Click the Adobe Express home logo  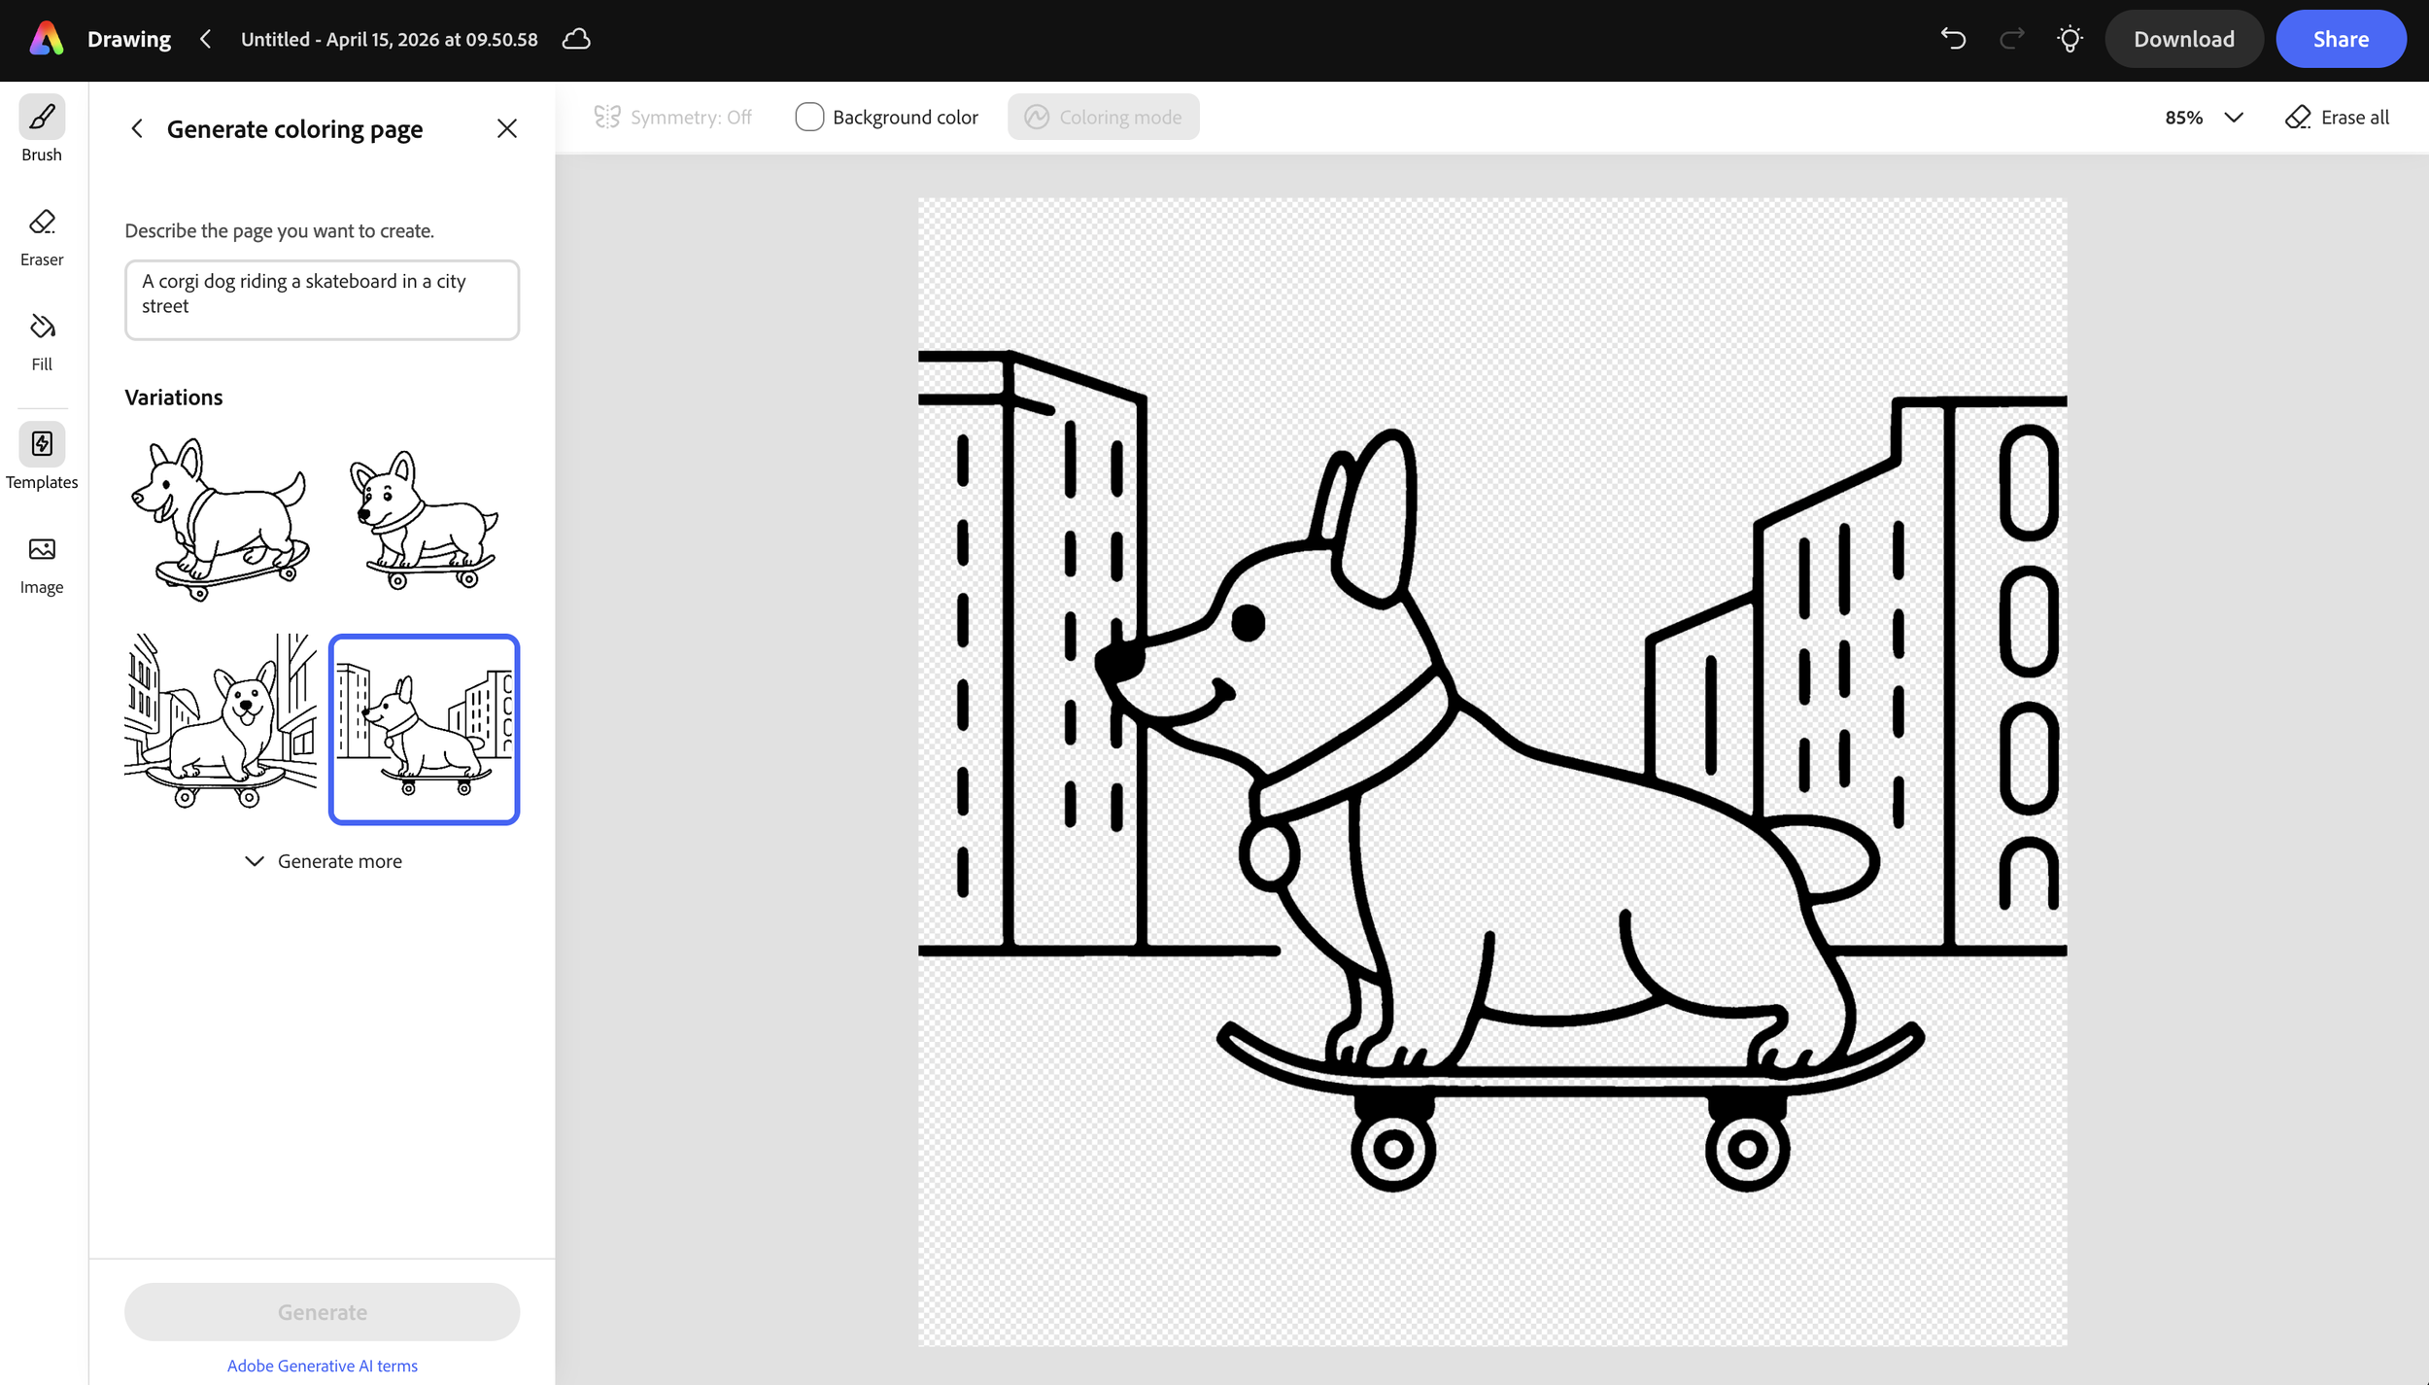click(47, 39)
